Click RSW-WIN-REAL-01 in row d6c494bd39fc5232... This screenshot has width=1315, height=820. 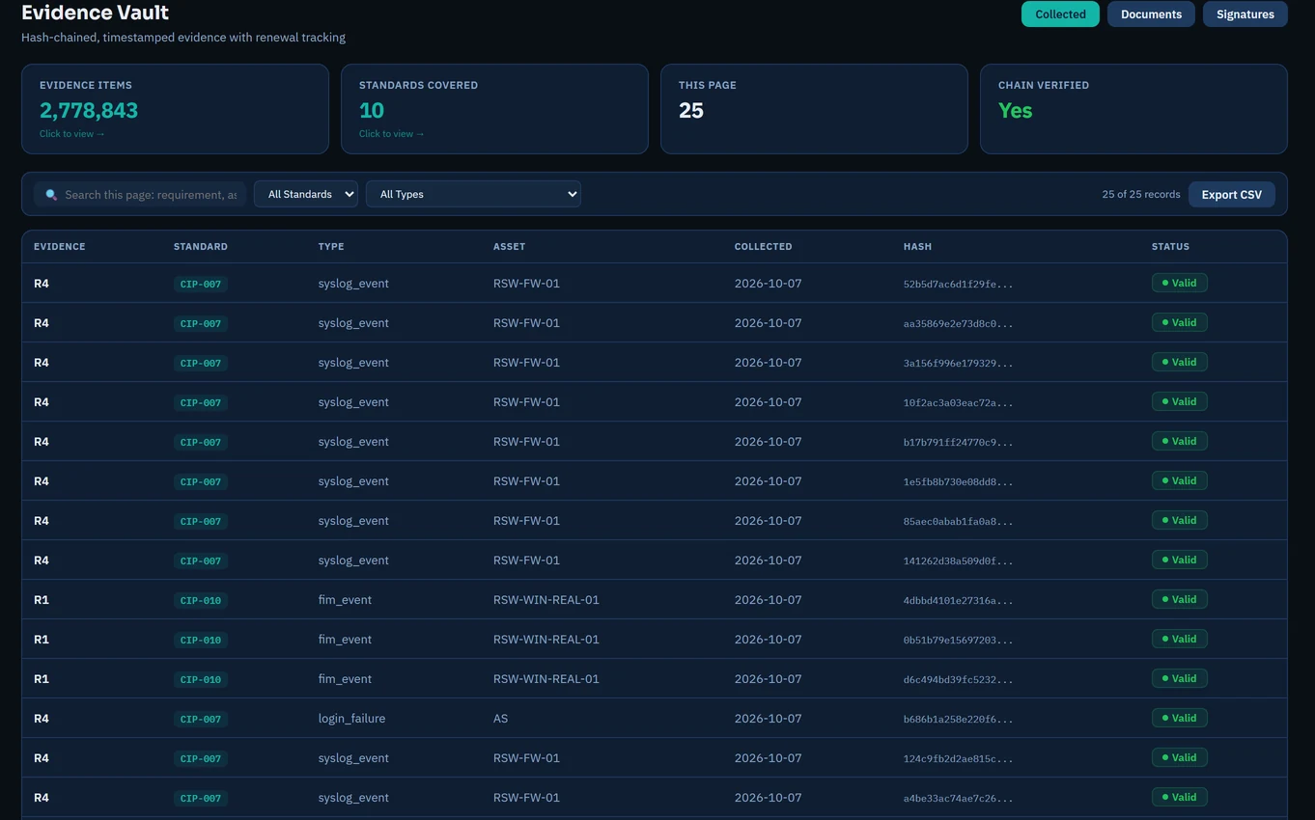(546, 679)
